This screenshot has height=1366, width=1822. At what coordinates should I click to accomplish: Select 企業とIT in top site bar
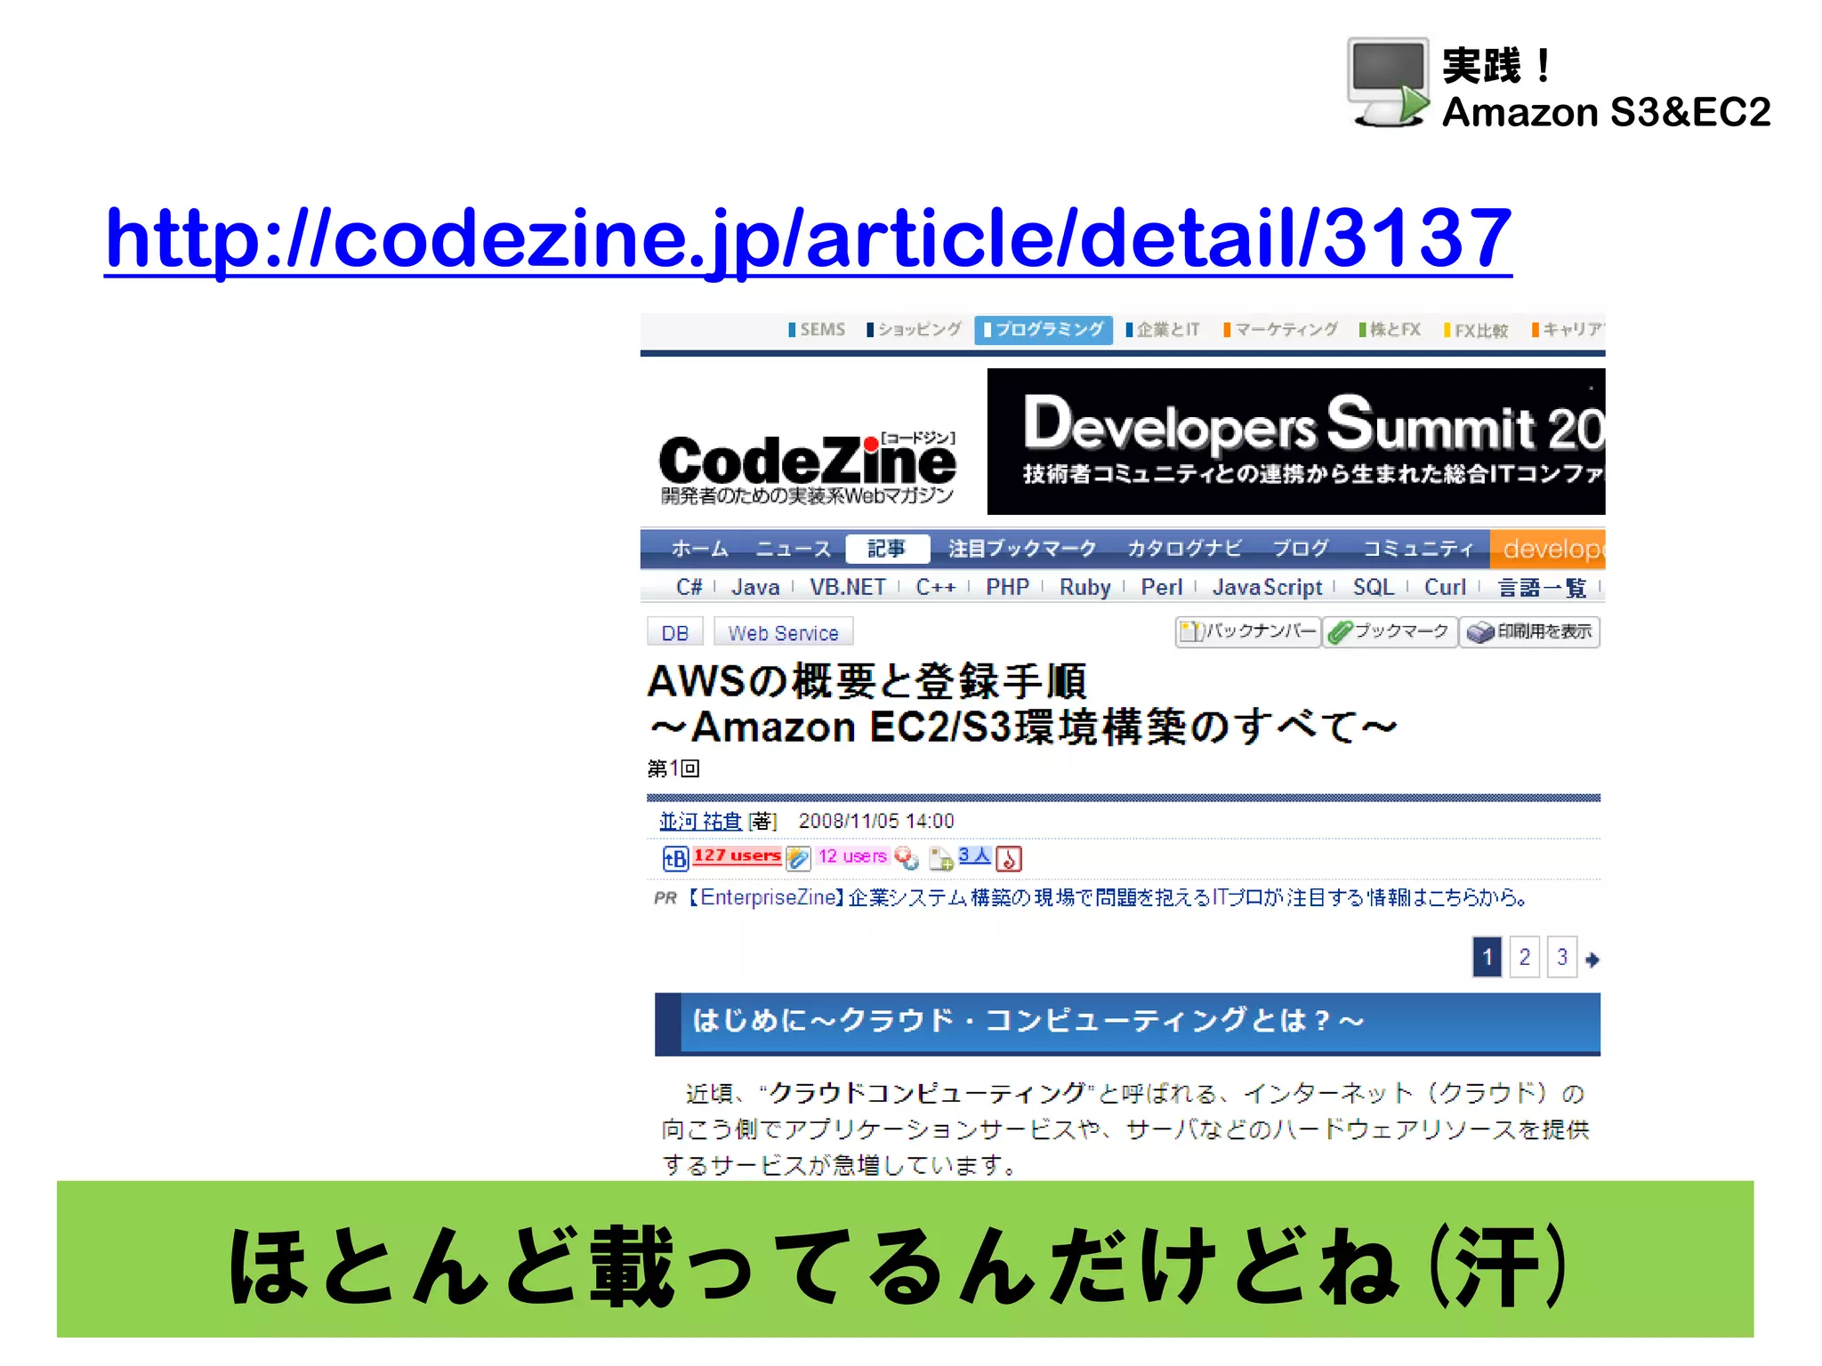[1163, 330]
